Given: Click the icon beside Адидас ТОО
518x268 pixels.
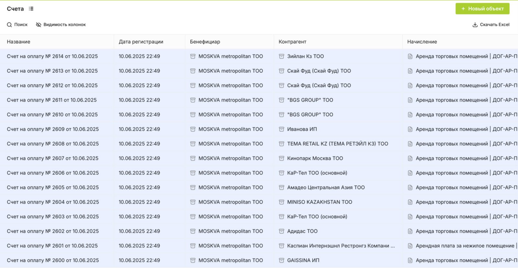Looking at the screenshot, I should tap(281, 231).
